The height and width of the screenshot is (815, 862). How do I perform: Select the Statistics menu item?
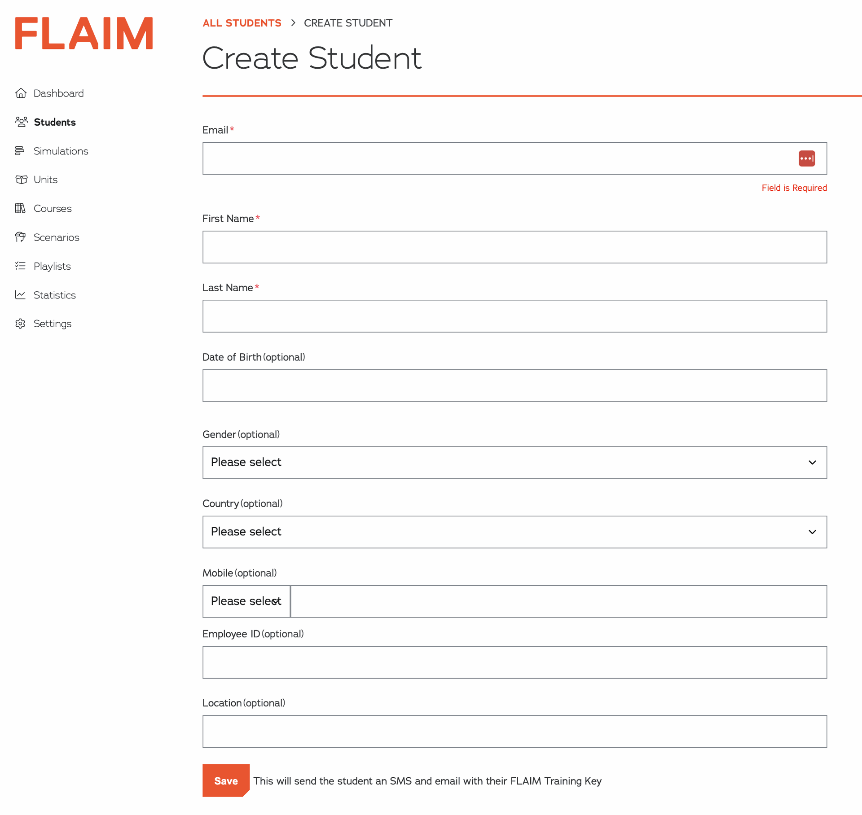(x=54, y=295)
